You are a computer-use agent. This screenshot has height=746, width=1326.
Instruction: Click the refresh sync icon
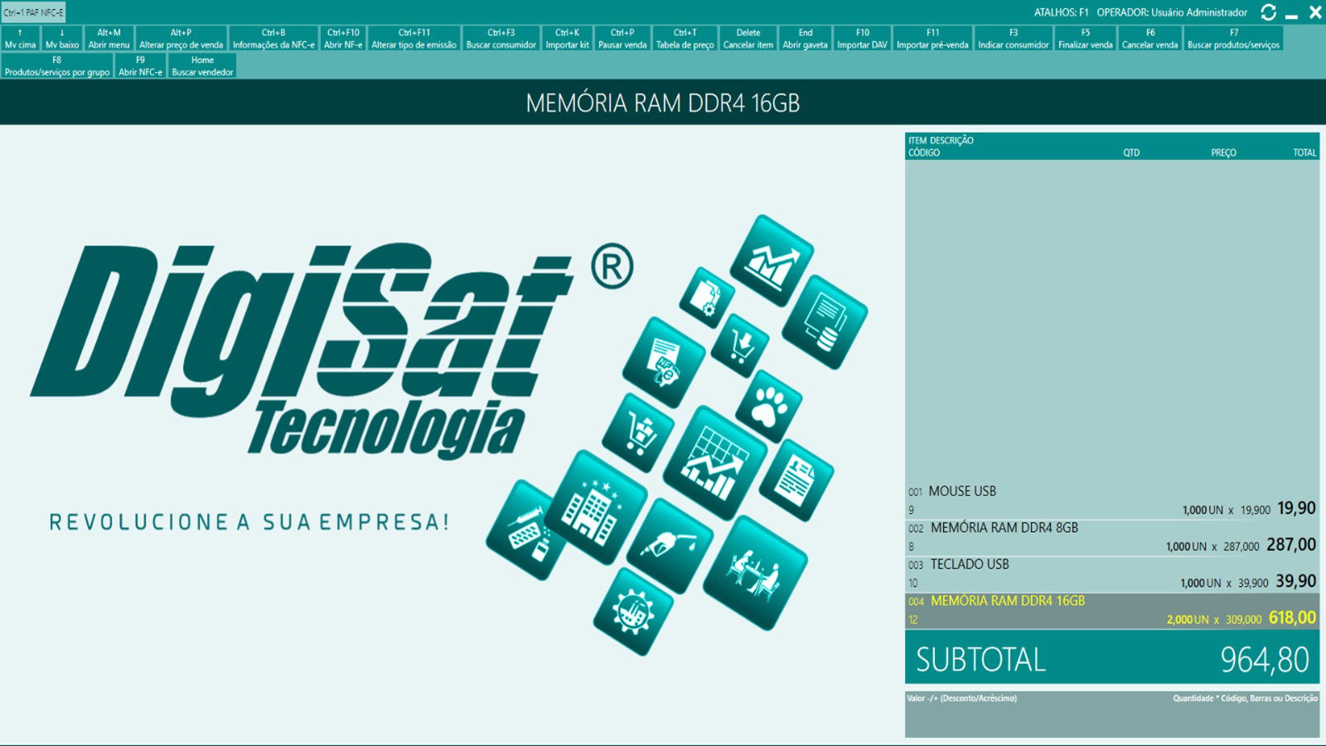click(1268, 12)
